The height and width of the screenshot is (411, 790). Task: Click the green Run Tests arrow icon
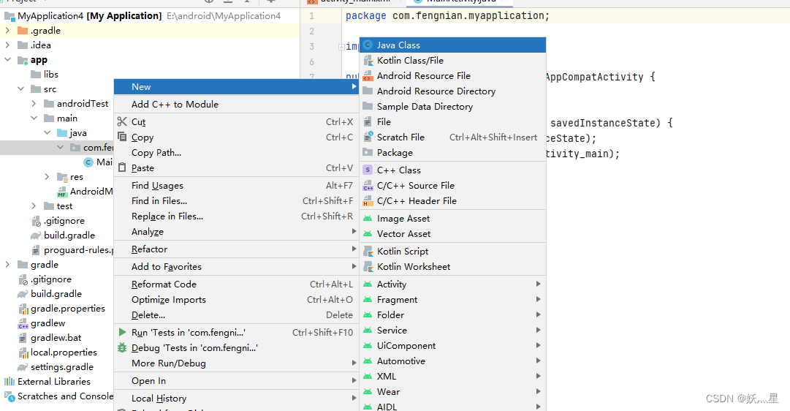click(x=122, y=332)
